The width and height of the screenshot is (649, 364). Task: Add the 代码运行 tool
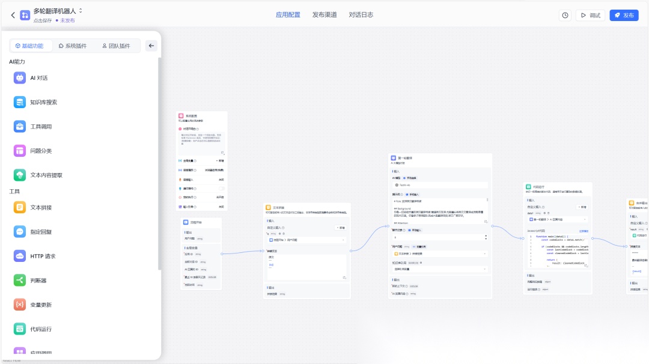click(32, 329)
